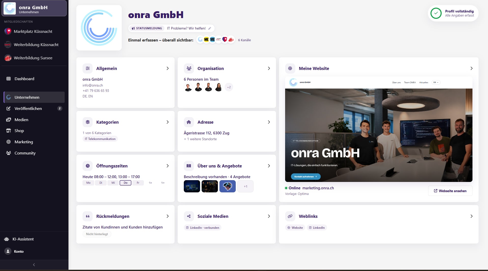
Task: Click the Dashboard grid icon in the sidebar
Action: [x=8, y=79]
